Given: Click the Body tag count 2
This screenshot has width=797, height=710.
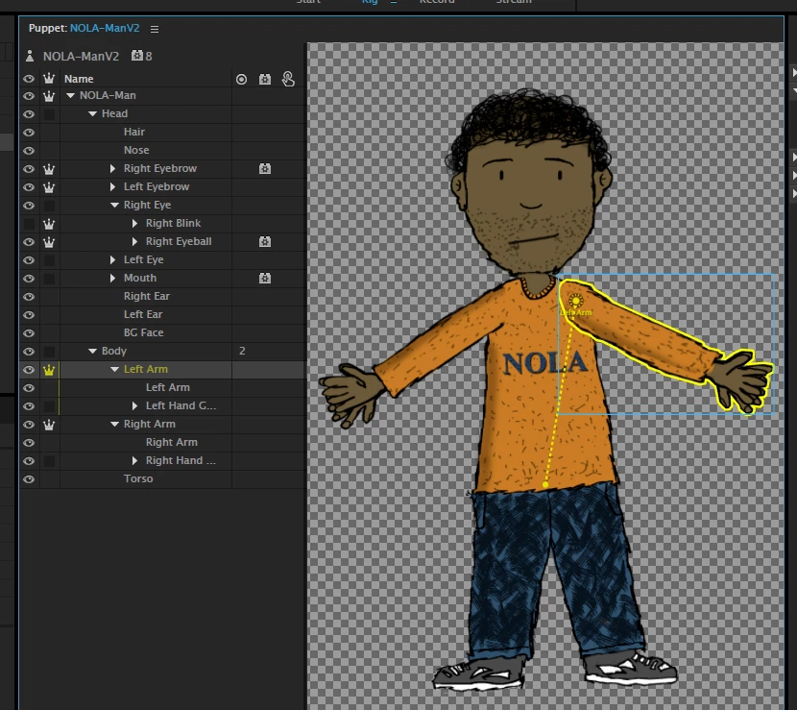Looking at the screenshot, I should (242, 351).
